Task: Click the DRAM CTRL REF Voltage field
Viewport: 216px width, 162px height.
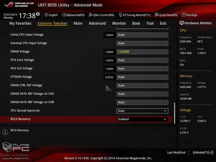Action: pos(142,85)
